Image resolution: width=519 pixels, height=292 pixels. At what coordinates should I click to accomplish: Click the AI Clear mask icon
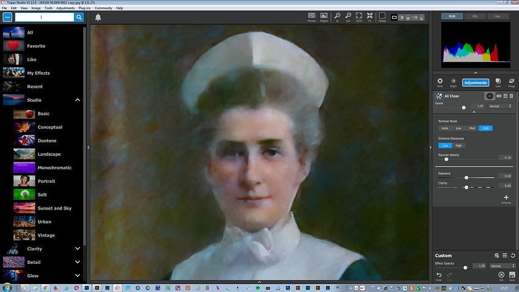[490, 96]
